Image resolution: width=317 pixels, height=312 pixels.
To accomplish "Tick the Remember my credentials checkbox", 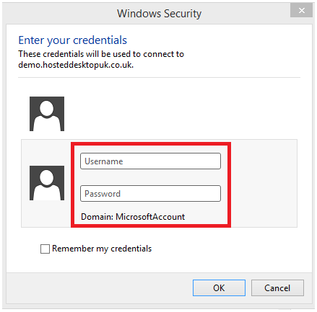I will point(45,249).
